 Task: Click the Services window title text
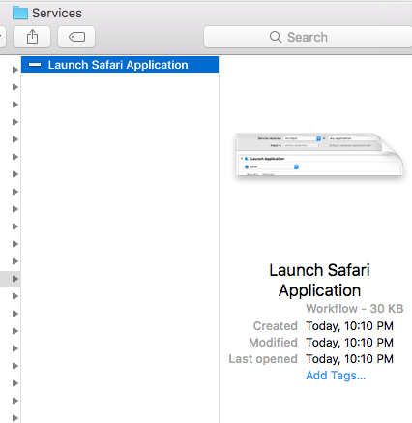click(x=57, y=13)
